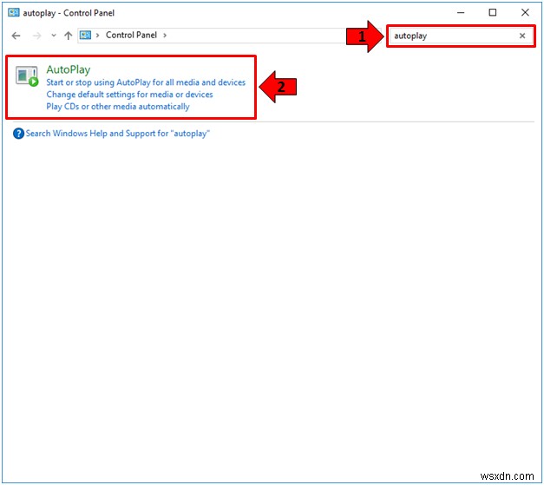This screenshot has width=544, height=485.
Task: Click the Back navigation arrow
Action: (x=16, y=36)
